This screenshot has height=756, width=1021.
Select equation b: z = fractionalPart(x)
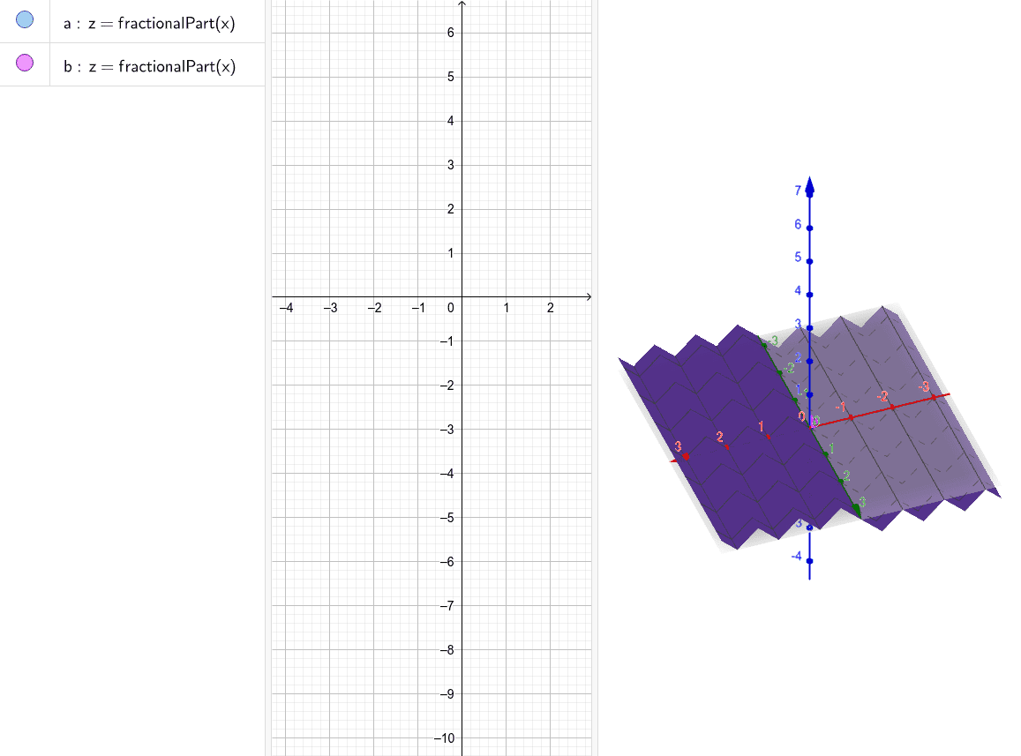tap(149, 66)
